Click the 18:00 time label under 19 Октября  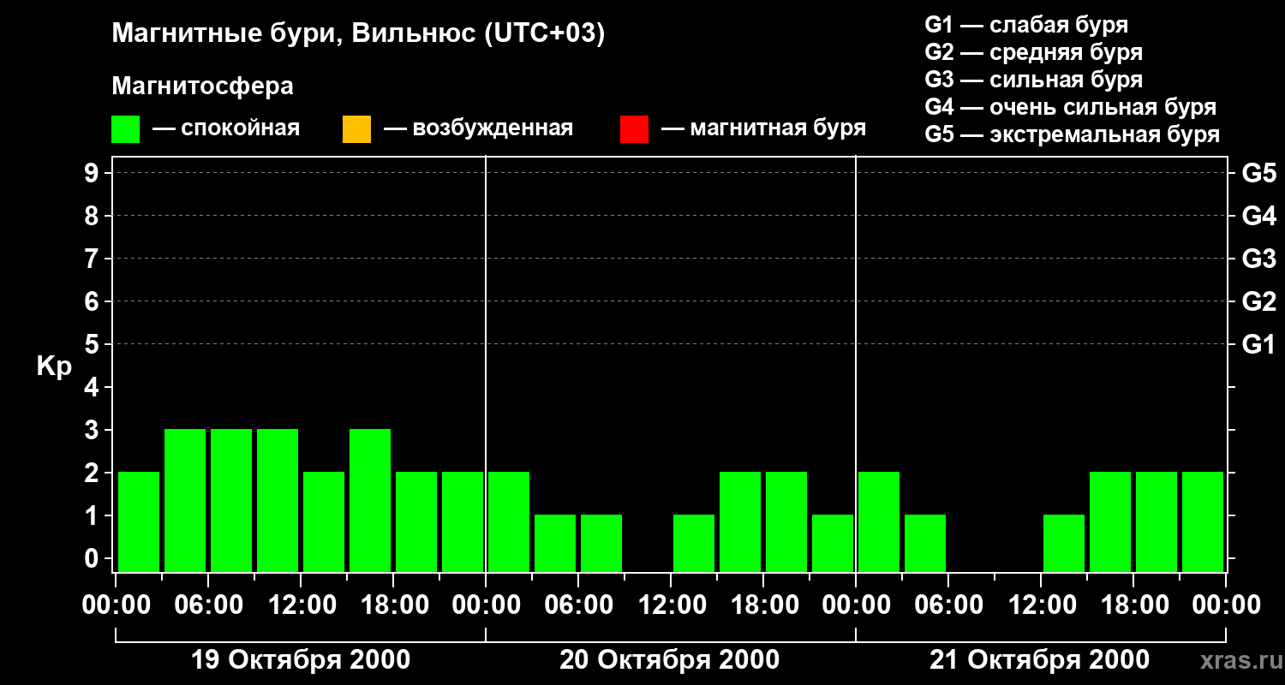point(393,605)
